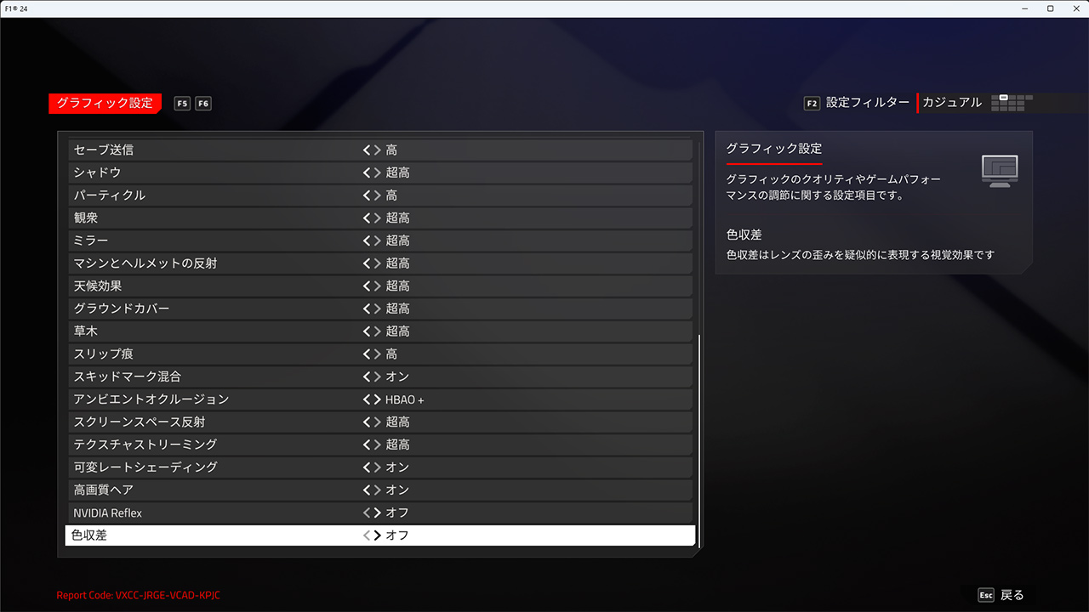Decrease スクリーンスペース反射 with its left arrow
This screenshot has height=612, width=1089.
[x=367, y=422]
